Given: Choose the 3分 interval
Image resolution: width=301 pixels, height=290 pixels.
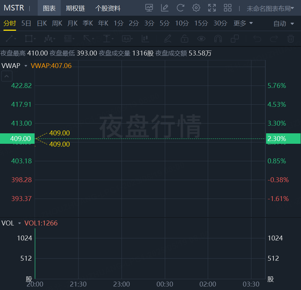Looking at the screenshot, I should point(149,23).
